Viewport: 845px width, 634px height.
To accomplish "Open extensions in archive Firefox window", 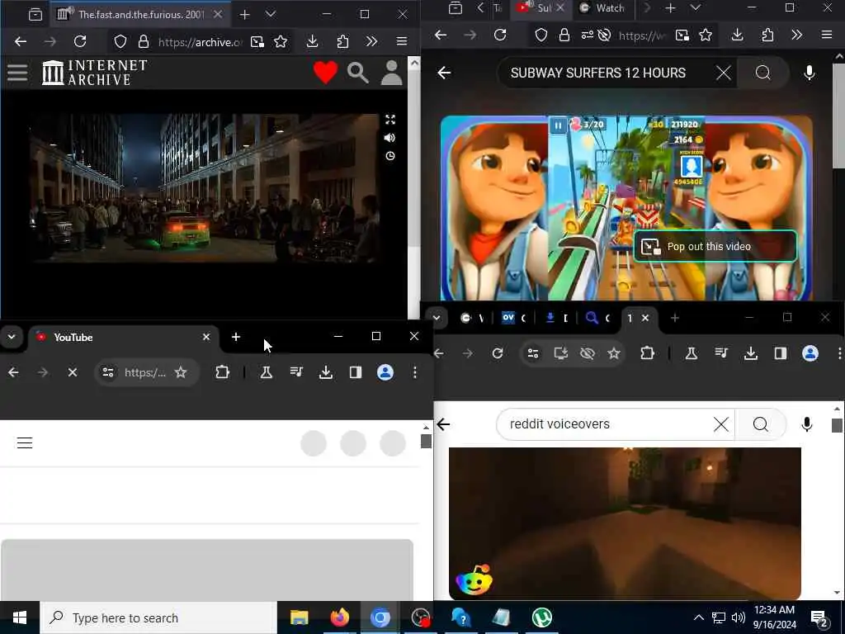I will 342,41.
